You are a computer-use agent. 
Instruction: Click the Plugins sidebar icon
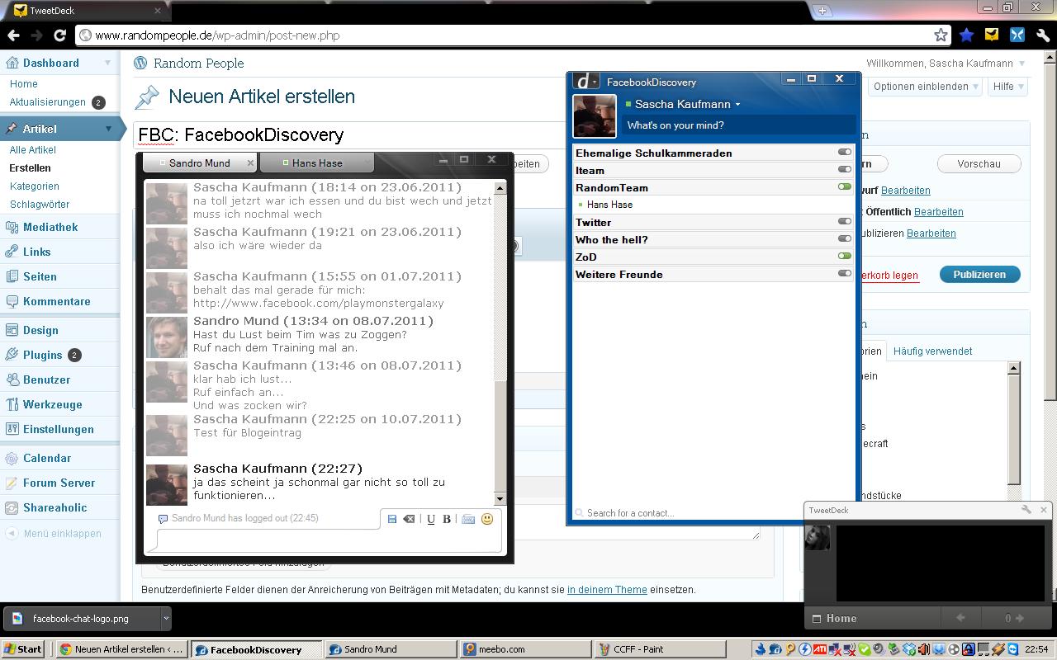(x=12, y=355)
